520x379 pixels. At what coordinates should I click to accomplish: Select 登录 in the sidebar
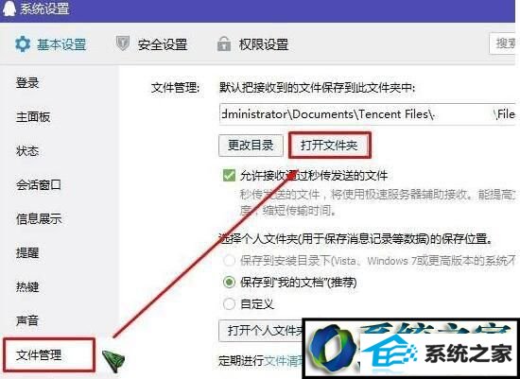[x=27, y=82]
